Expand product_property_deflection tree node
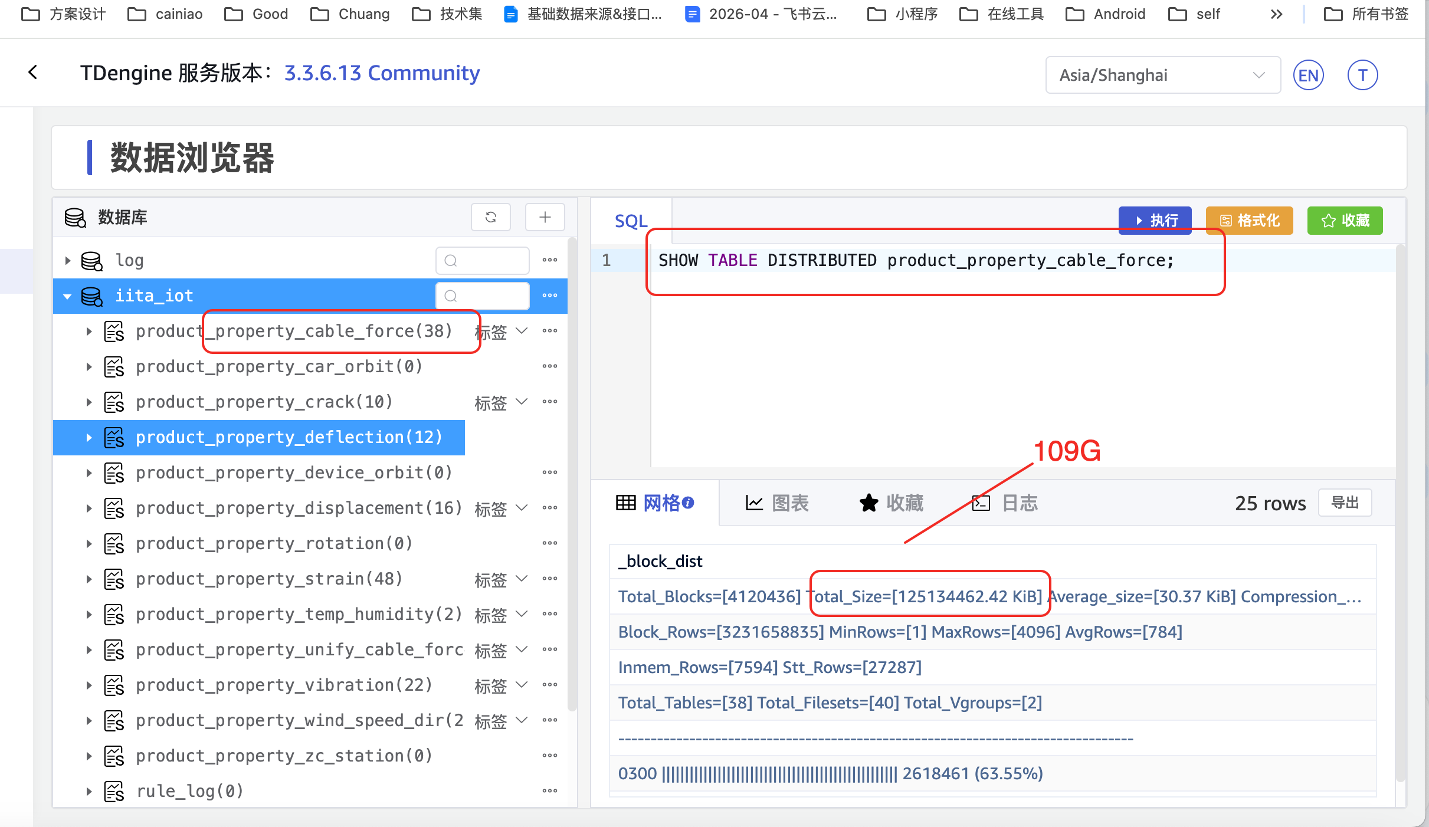The width and height of the screenshot is (1429, 827). pos(89,437)
